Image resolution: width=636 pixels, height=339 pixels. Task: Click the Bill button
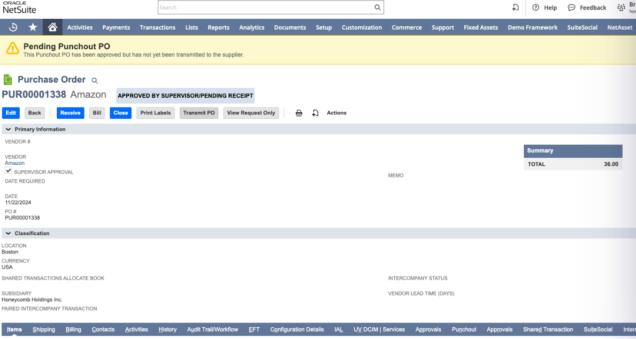pyautogui.click(x=97, y=113)
